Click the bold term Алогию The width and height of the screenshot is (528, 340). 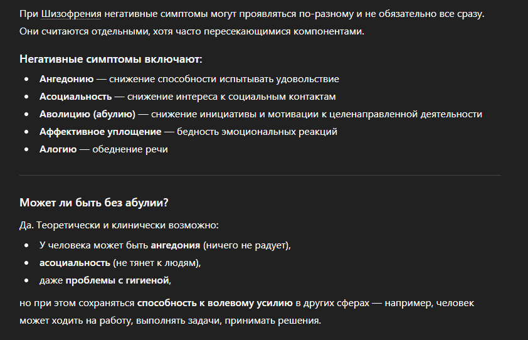pos(58,149)
